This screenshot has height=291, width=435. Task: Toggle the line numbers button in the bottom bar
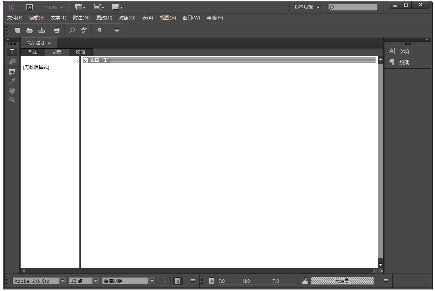coord(166,281)
